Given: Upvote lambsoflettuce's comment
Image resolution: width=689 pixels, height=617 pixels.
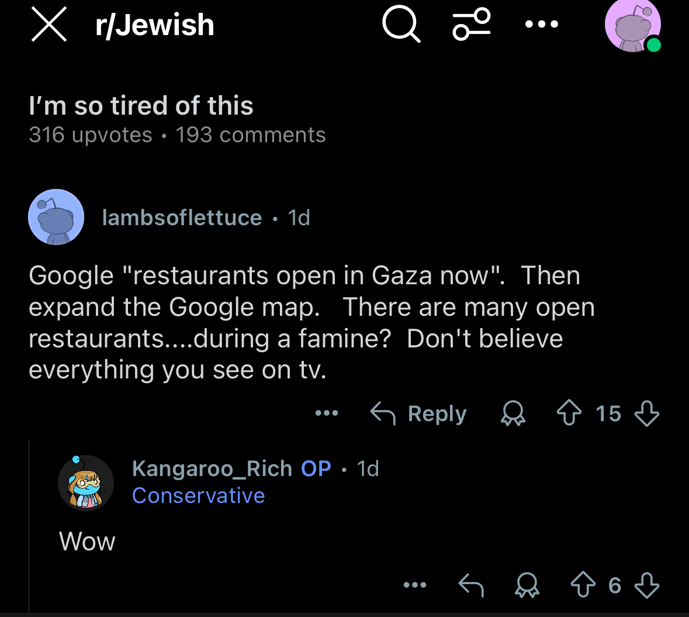Looking at the screenshot, I should (569, 413).
